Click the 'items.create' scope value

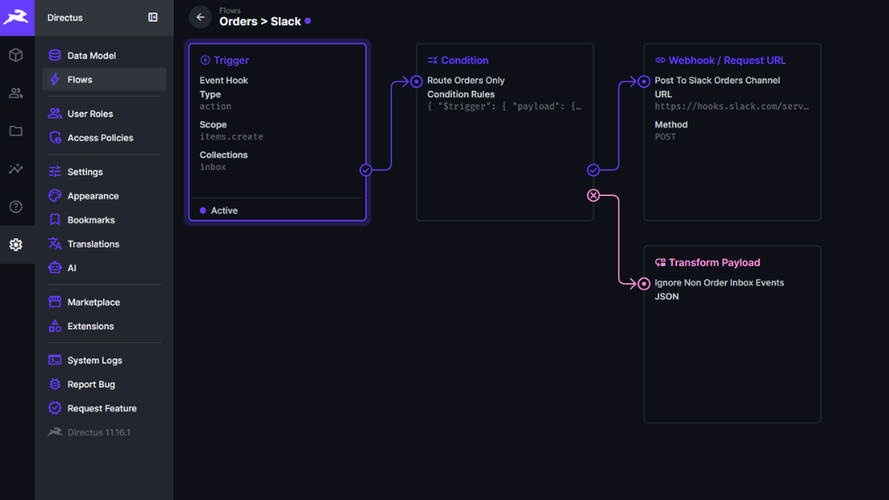pyautogui.click(x=232, y=137)
